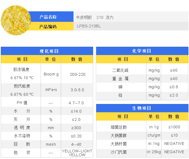Click the 勃氏粘度 row label
This screenshot has height=159, width=189.
(22, 86)
